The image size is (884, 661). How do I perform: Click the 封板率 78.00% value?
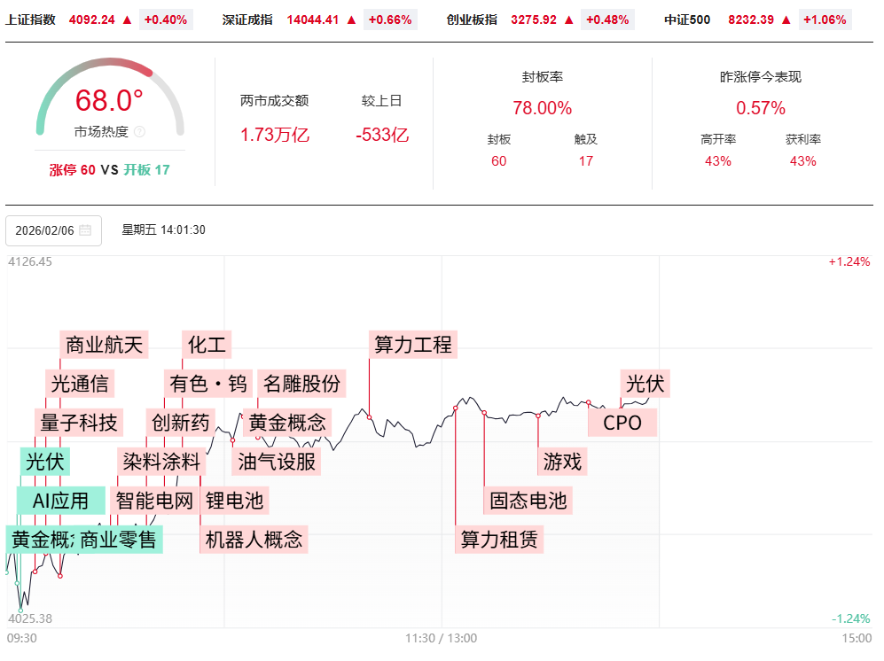(x=542, y=108)
